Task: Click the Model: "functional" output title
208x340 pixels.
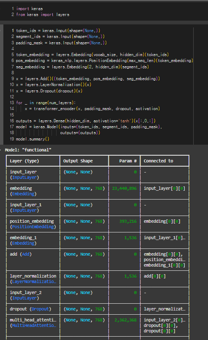Action: pos(28,150)
